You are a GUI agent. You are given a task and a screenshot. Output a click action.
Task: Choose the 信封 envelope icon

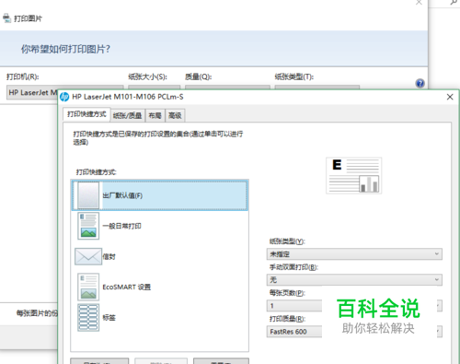pos(88,256)
